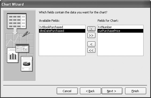
Task: Select txtNumber in Fields for Chart
Action: pyautogui.click(x=120, y=27)
